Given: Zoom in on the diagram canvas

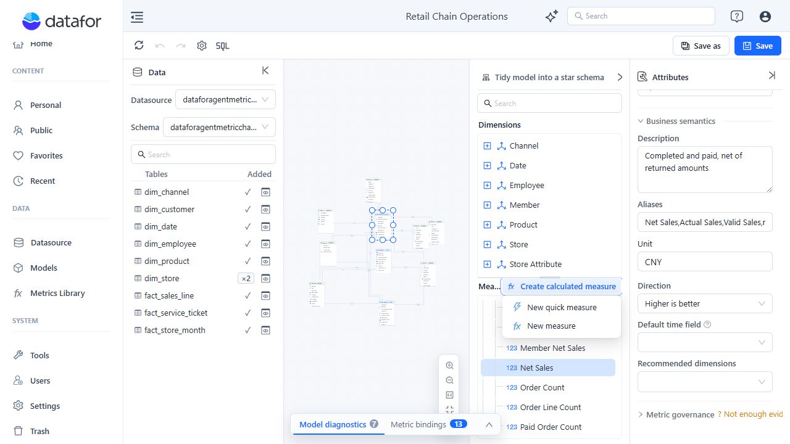Looking at the screenshot, I should coord(449,366).
